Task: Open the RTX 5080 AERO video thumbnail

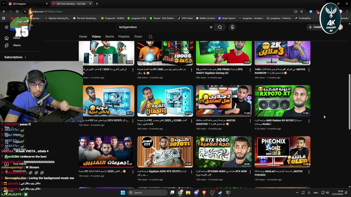Action: pos(224,152)
